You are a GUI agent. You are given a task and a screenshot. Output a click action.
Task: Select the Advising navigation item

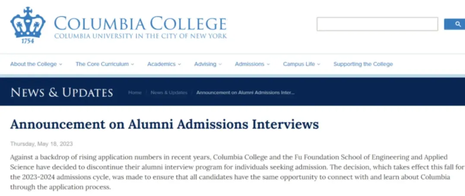point(205,64)
